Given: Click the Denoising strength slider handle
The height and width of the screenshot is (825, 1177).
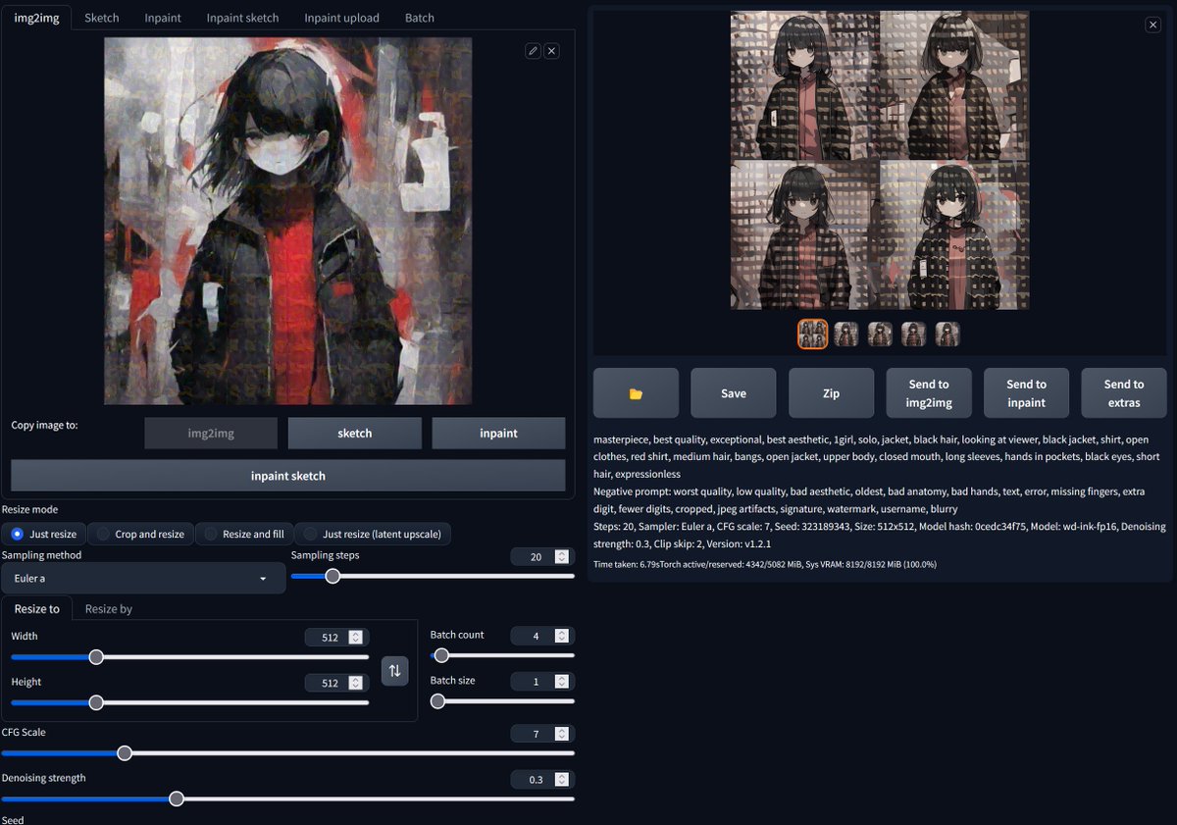Looking at the screenshot, I should click(176, 799).
